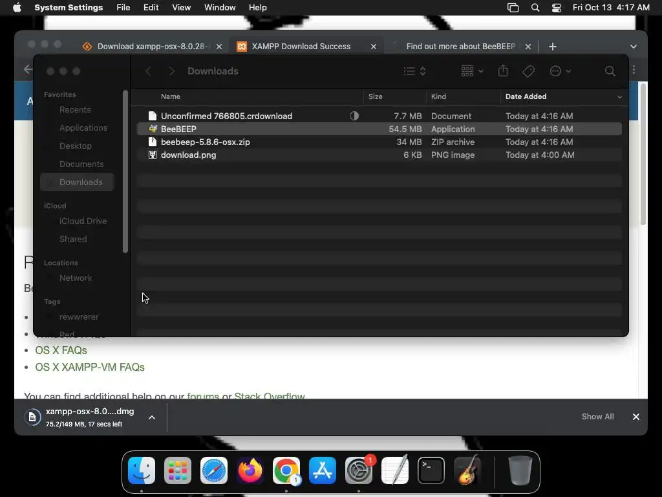662x497 pixels.
Task: Close the Chrome downloads bar
Action: (636, 417)
